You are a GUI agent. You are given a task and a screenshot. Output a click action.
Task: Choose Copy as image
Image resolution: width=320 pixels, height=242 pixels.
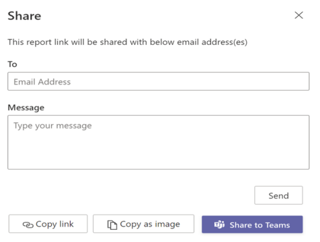click(x=143, y=224)
